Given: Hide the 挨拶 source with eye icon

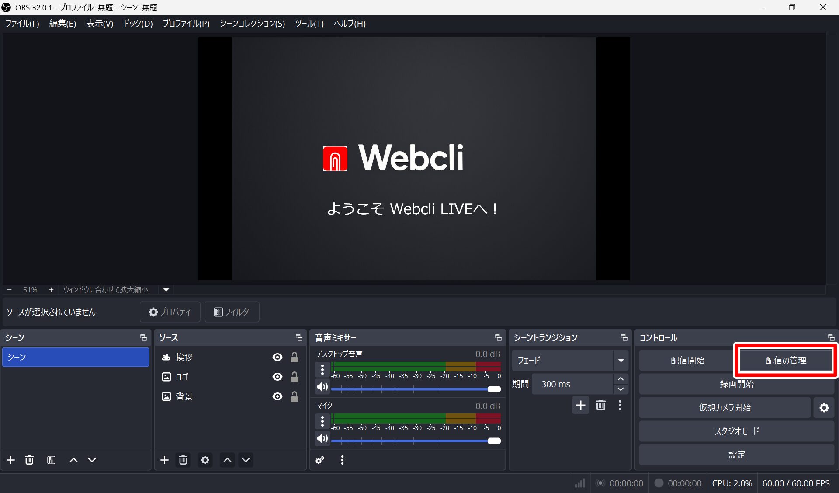Looking at the screenshot, I should pyautogui.click(x=277, y=357).
